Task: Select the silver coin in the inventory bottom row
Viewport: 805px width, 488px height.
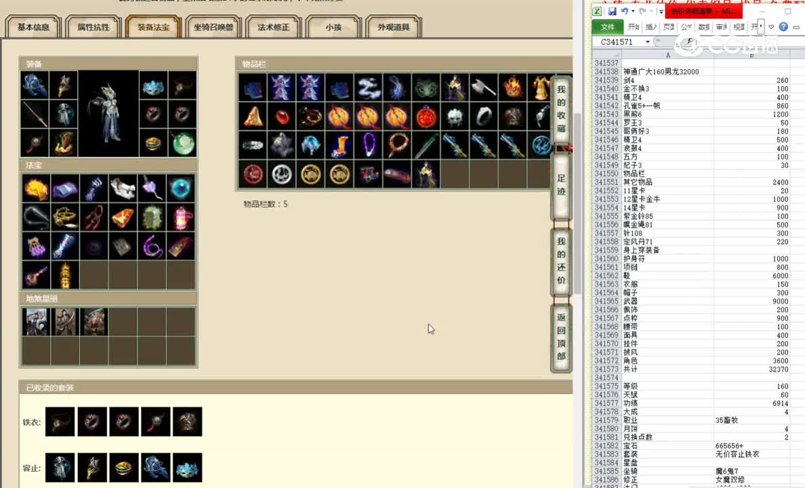Action: tap(281, 174)
